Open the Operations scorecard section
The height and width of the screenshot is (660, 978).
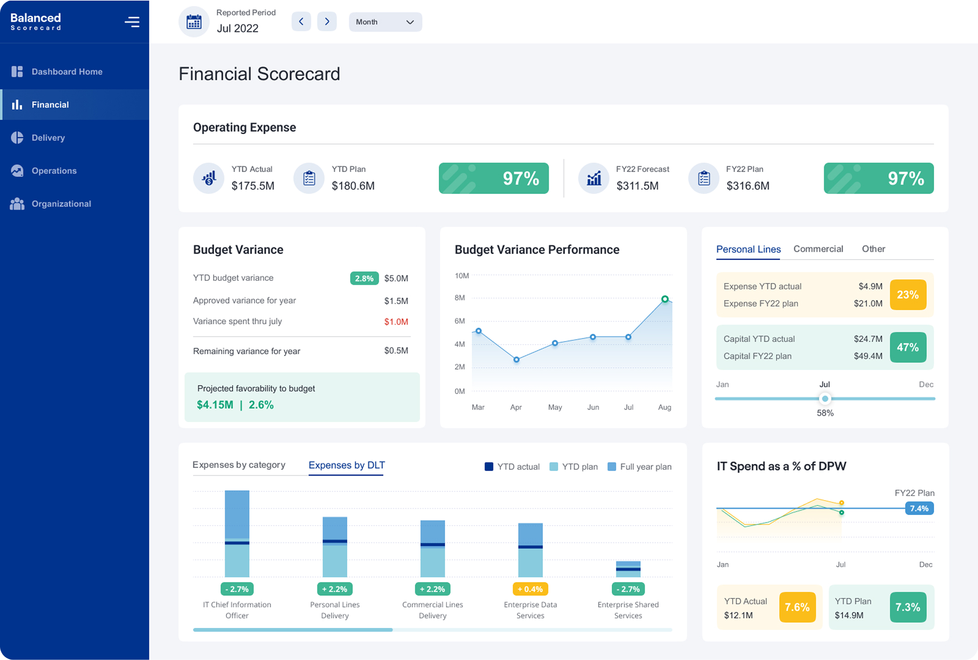[x=54, y=170]
